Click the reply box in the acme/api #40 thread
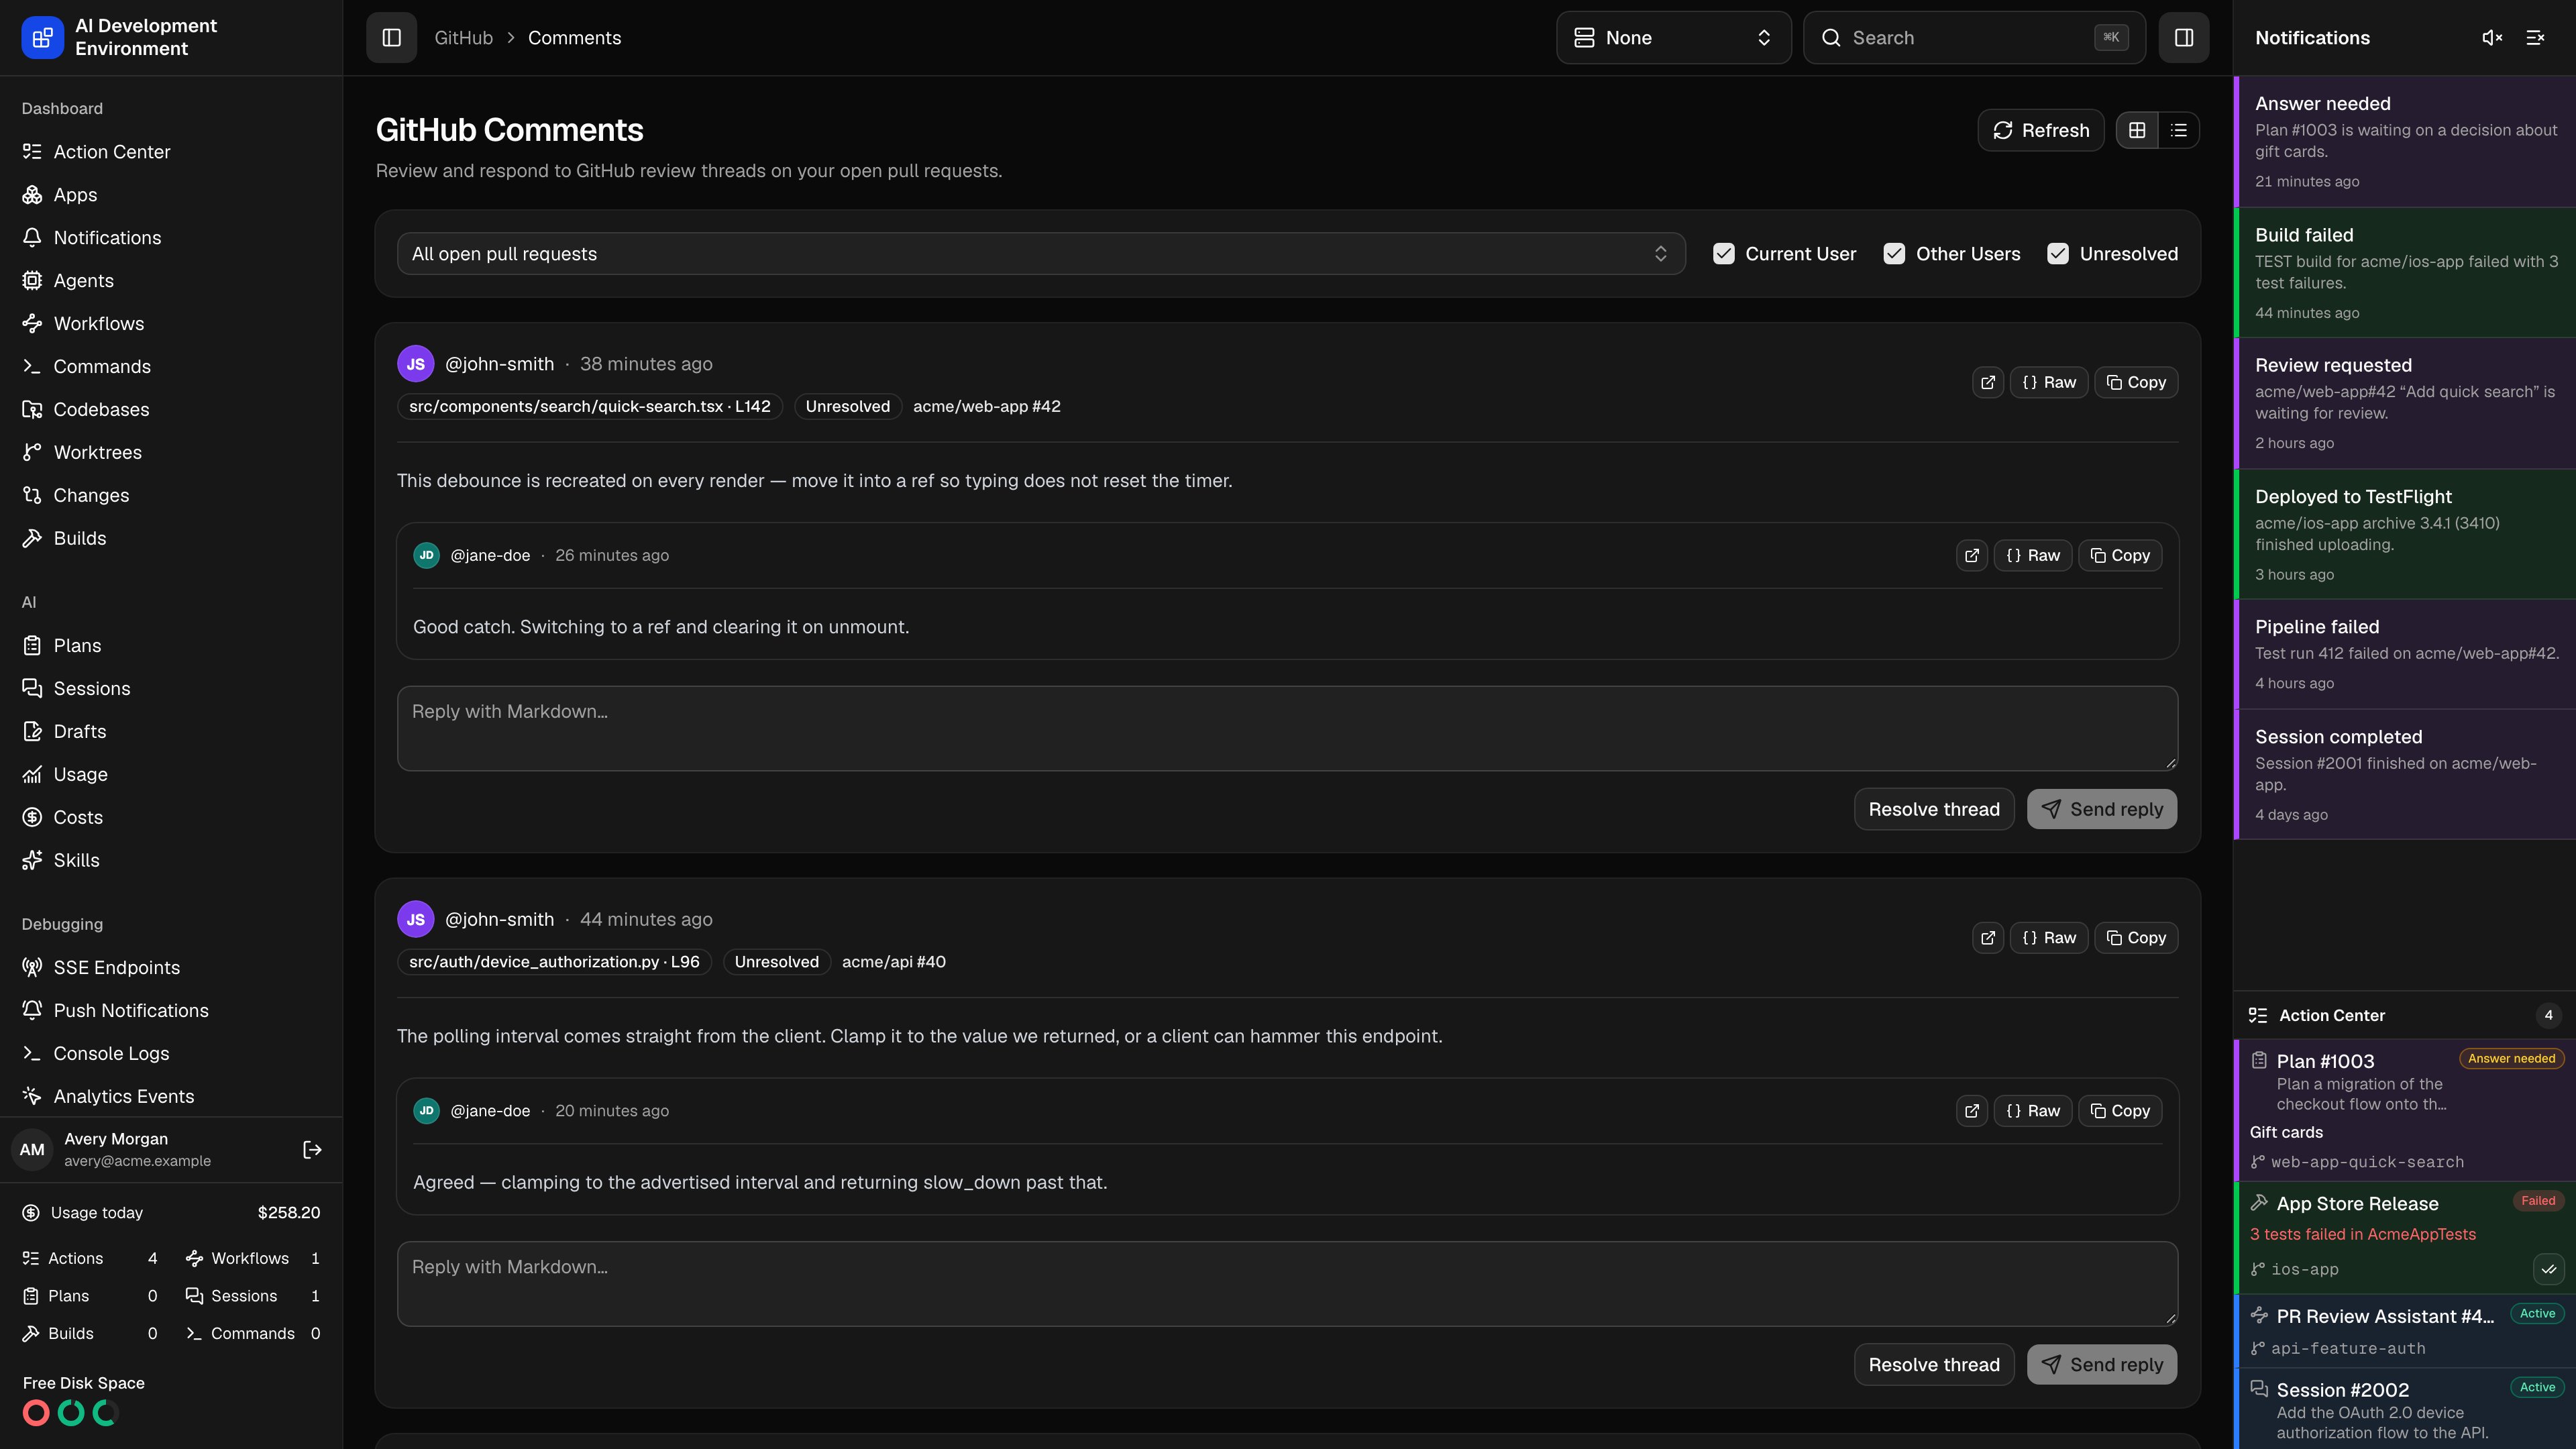Image resolution: width=2576 pixels, height=1449 pixels. pyautogui.click(x=1287, y=1284)
